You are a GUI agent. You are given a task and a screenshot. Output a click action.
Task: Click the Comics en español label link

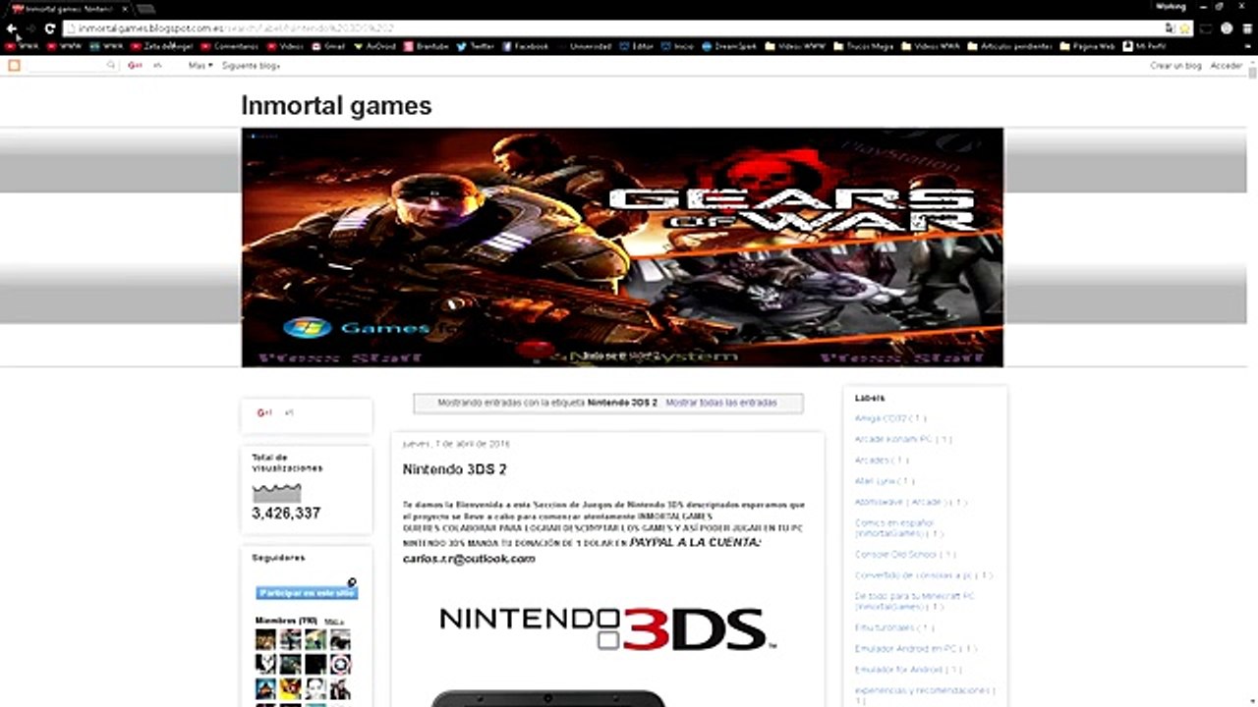[898, 528]
